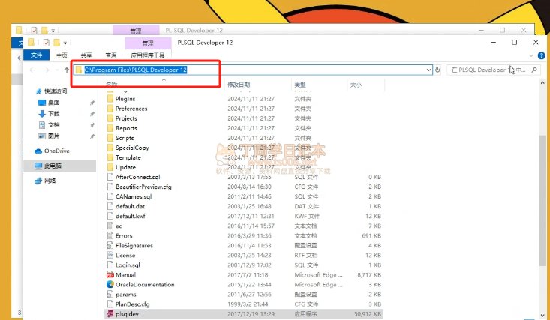Screen dimensions: 550x320
Task: Select the Errors text file
Action: coord(124,236)
